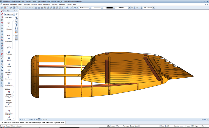Open the STANDAARD layer dropdown
209x128 pixels.
[x=129, y=8]
